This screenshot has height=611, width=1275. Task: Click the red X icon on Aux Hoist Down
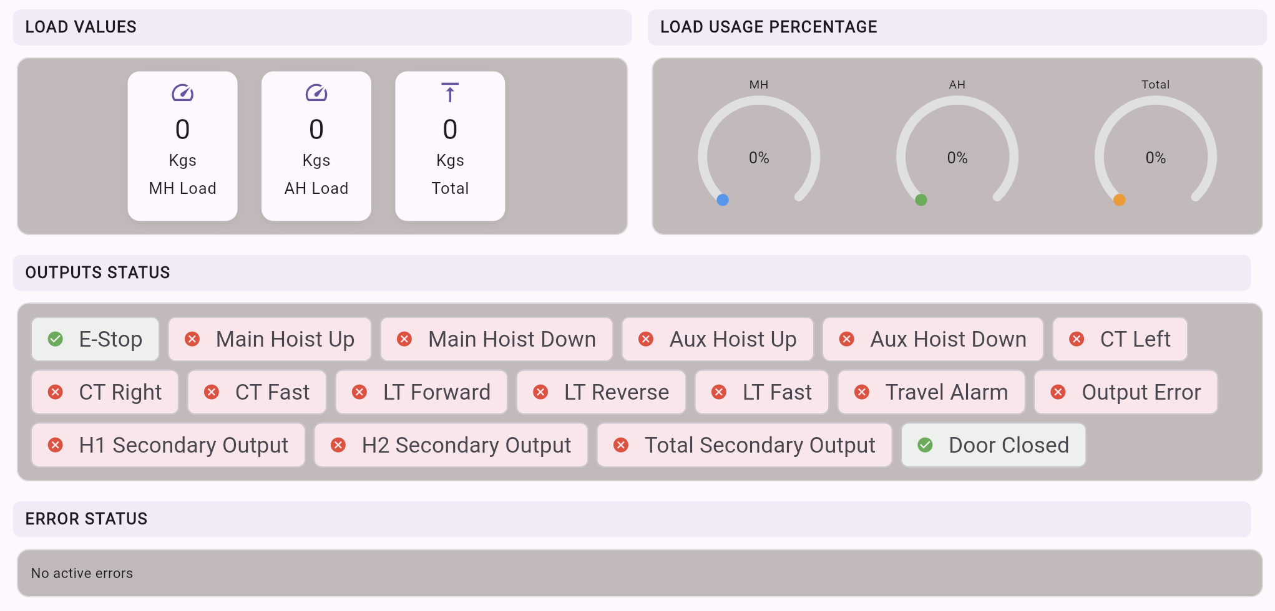847,339
